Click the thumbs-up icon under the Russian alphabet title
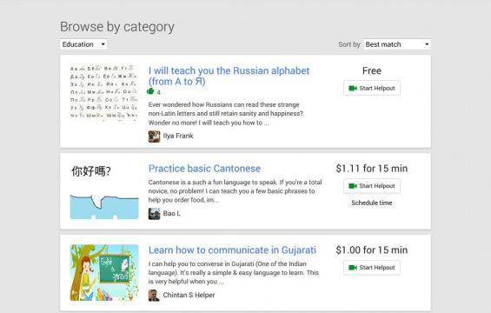 click(150, 91)
